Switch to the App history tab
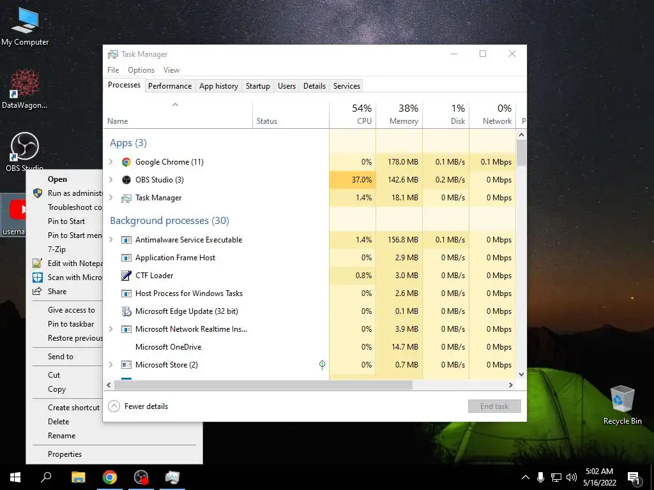Image resolution: width=654 pixels, height=490 pixels. (218, 86)
